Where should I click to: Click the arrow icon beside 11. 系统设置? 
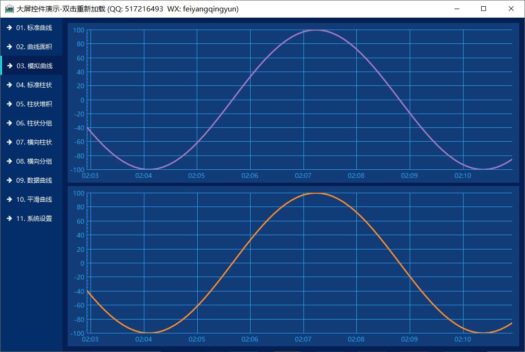[x=9, y=218]
